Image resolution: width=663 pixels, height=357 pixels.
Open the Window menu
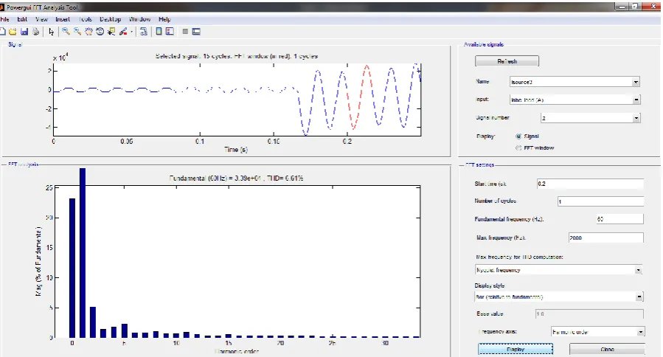tap(139, 19)
